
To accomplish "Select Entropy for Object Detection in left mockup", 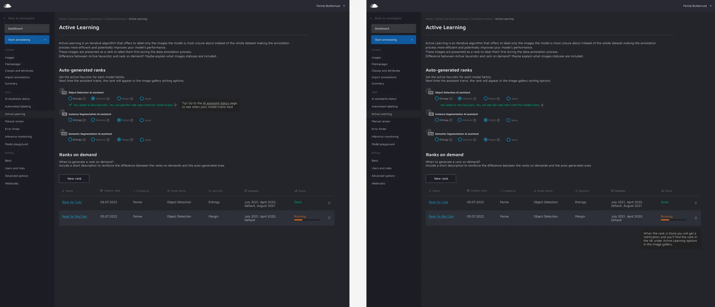I will 70,99.
